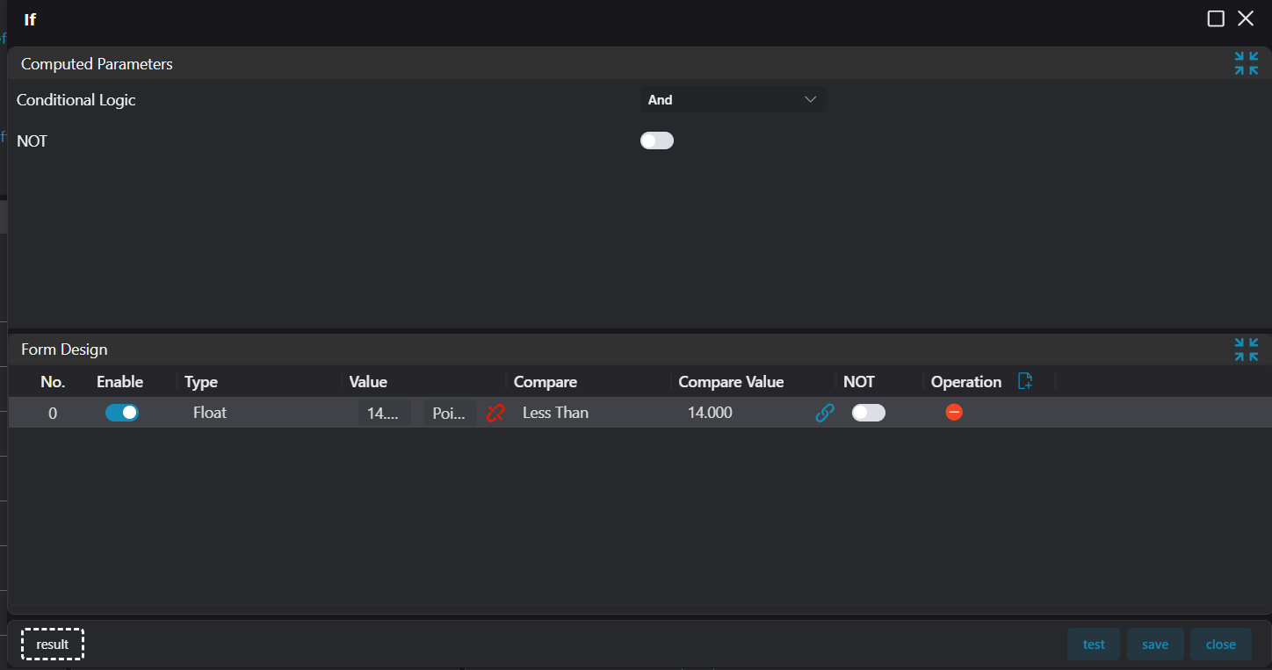The image size is (1272, 670).
Task: Click the add-row icon beside Operation
Action: click(1024, 381)
